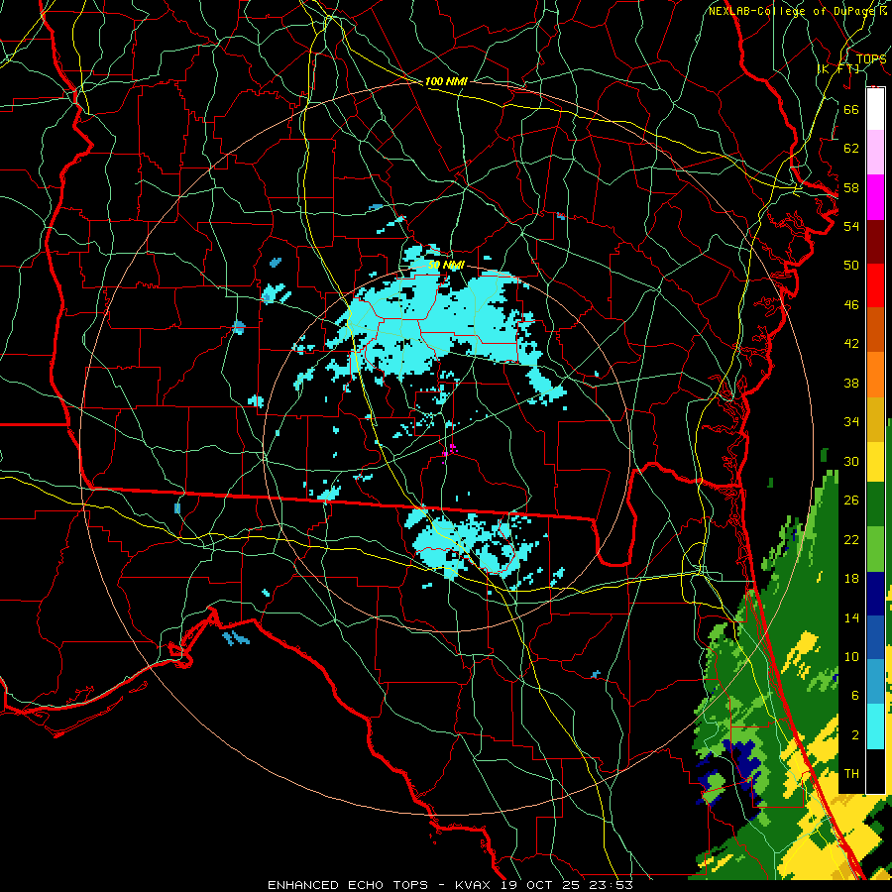Screen dimensions: 892x892
Task: Click the light pink 62 kft legend swatch
Action: tap(875, 153)
